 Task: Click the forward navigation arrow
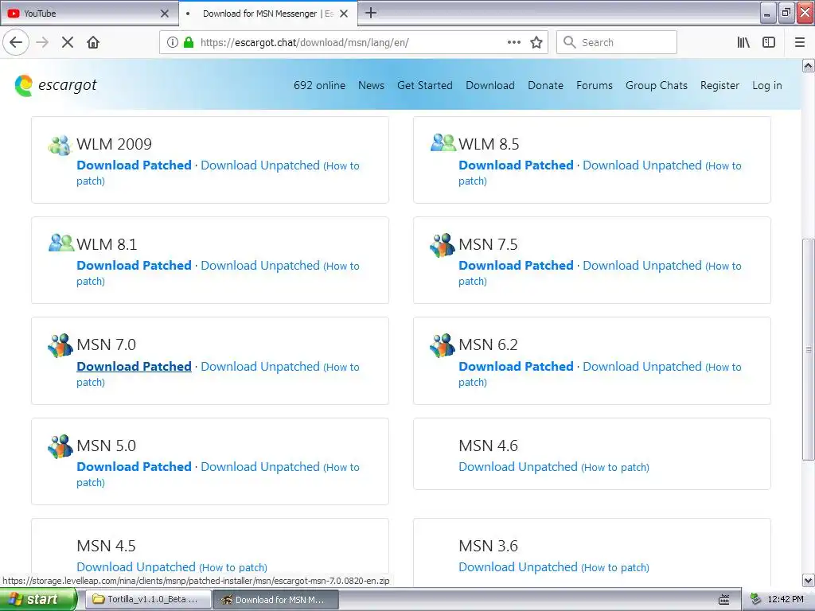[x=43, y=42]
